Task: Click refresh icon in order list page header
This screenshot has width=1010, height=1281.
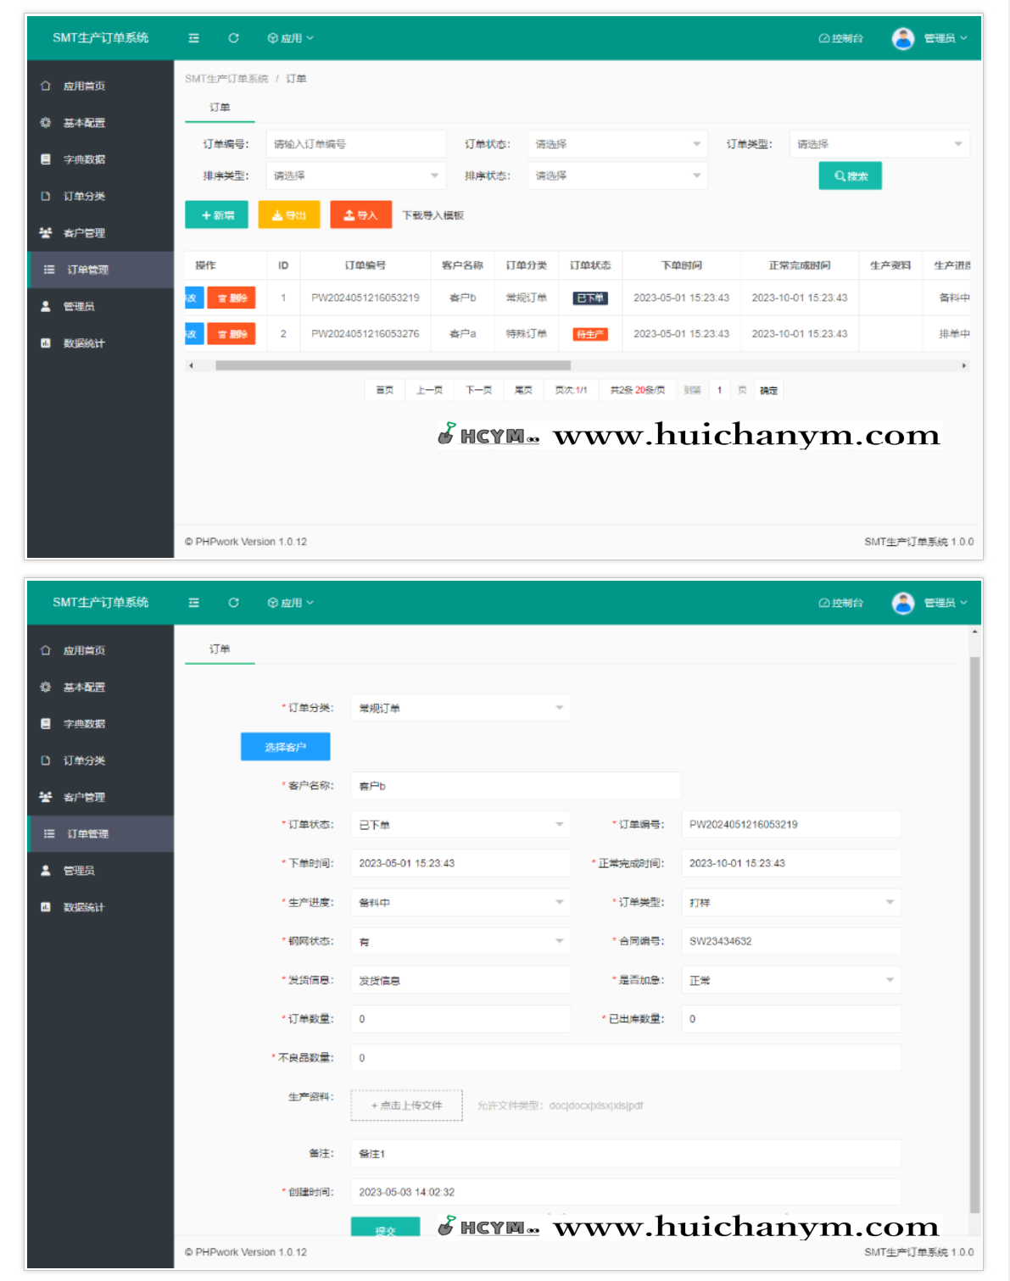Action: coord(233,38)
